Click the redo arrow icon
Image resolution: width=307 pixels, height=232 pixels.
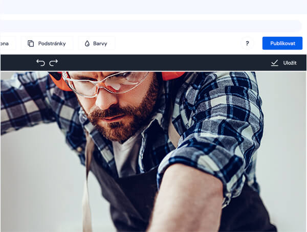[x=54, y=62]
